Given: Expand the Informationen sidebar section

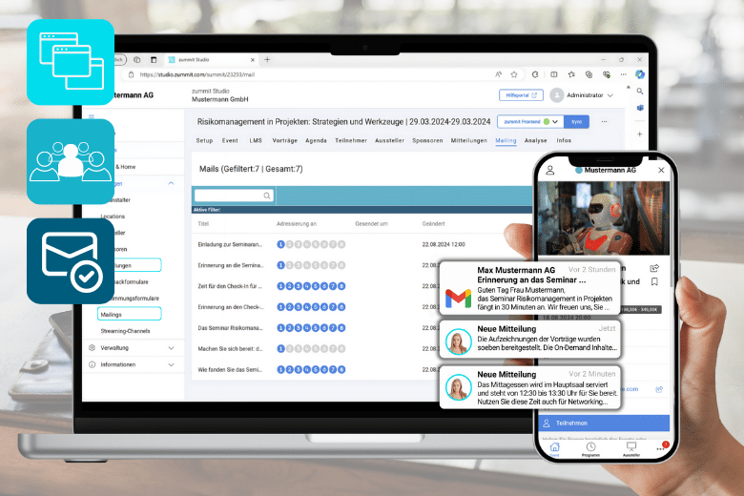Looking at the screenshot, I should (171, 364).
